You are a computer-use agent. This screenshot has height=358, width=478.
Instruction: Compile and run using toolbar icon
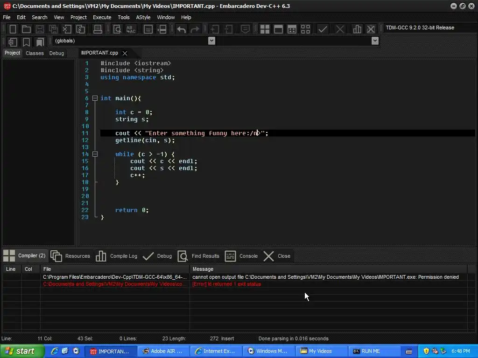tap(292, 29)
